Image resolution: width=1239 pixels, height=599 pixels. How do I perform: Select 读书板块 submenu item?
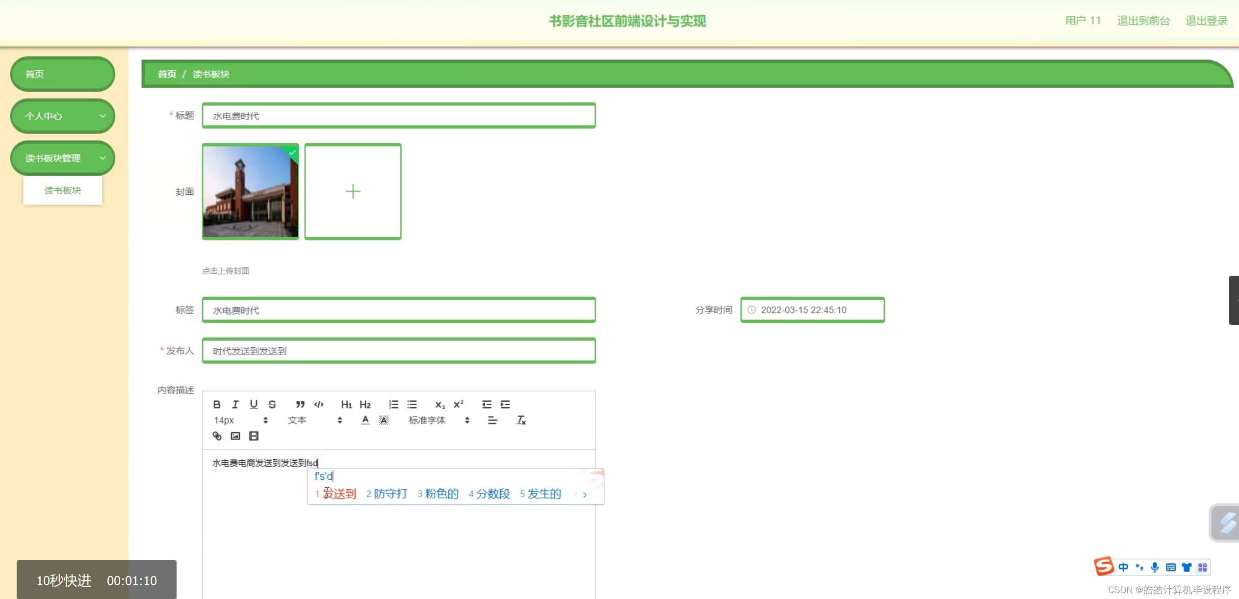63,190
